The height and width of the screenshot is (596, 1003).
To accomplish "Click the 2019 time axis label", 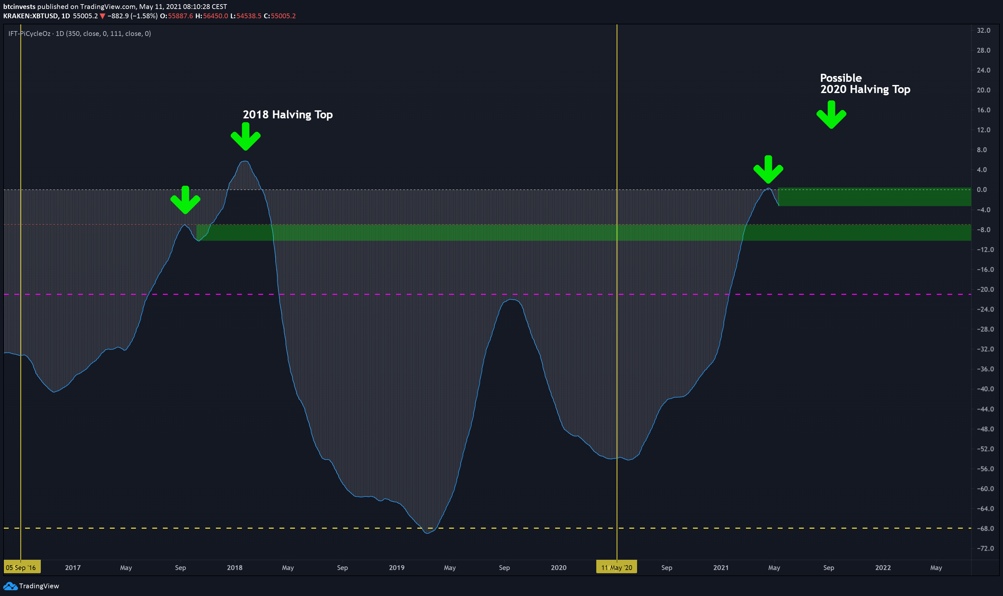I will [x=396, y=567].
